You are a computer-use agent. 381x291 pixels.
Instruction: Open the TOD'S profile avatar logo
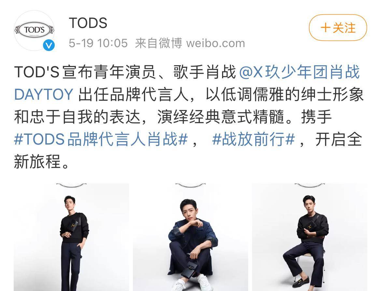coord(34,30)
